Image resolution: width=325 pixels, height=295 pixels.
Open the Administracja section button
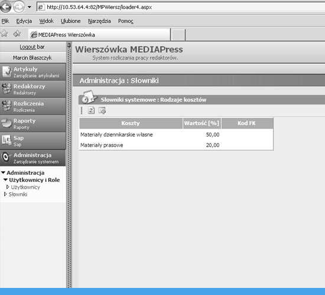pos(33,158)
